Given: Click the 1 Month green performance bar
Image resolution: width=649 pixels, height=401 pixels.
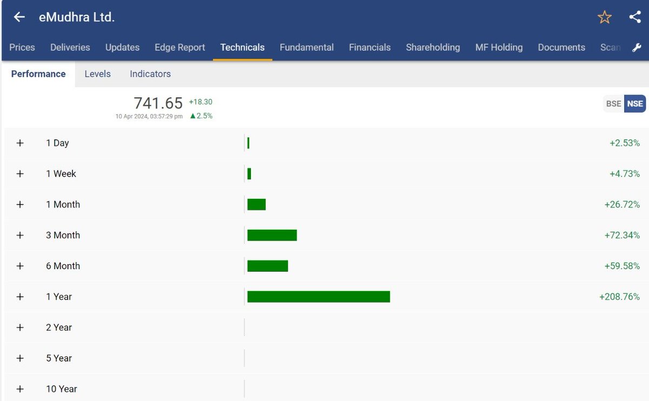Looking at the screenshot, I should (x=256, y=204).
